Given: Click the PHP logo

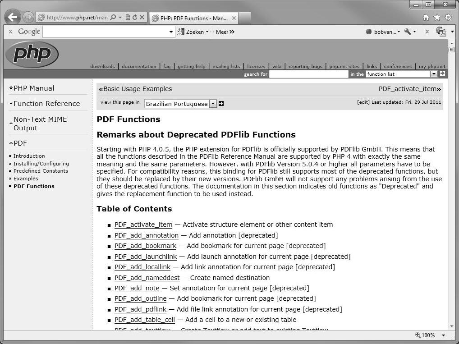Looking at the screenshot, I should click(32, 54).
